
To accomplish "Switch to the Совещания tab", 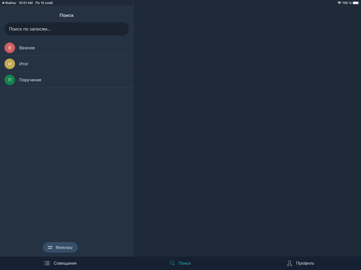I will pyautogui.click(x=60, y=263).
